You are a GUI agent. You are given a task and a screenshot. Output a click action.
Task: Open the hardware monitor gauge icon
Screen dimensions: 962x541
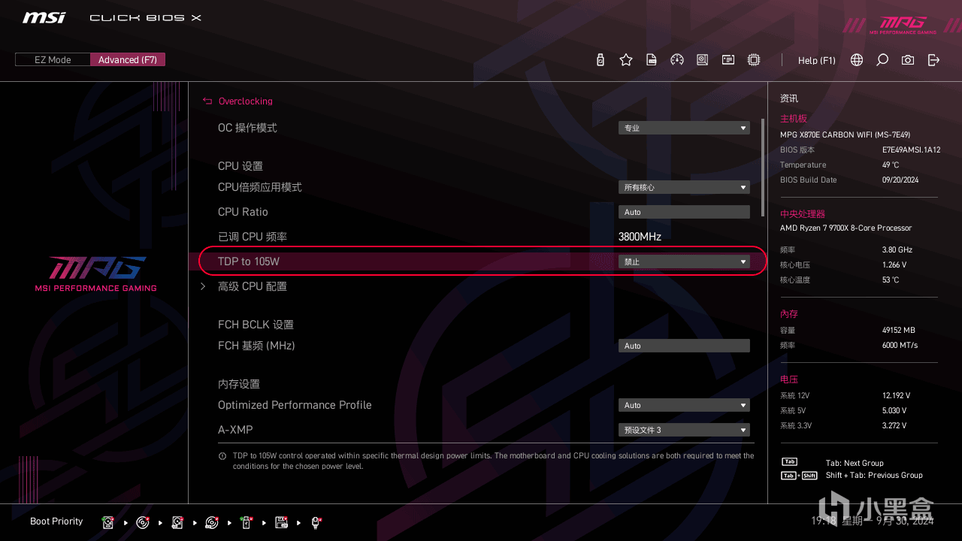coord(677,60)
